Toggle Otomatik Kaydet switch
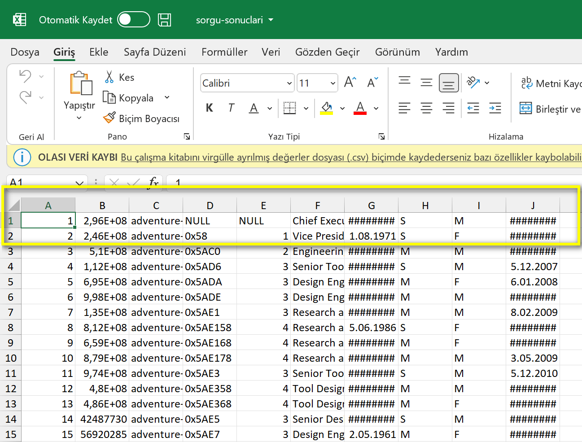The image size is (582, 442). coord(133,19)
